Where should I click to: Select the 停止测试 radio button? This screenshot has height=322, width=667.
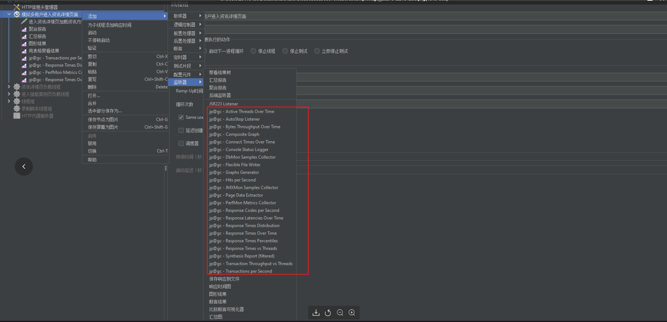tap(285, 51)
